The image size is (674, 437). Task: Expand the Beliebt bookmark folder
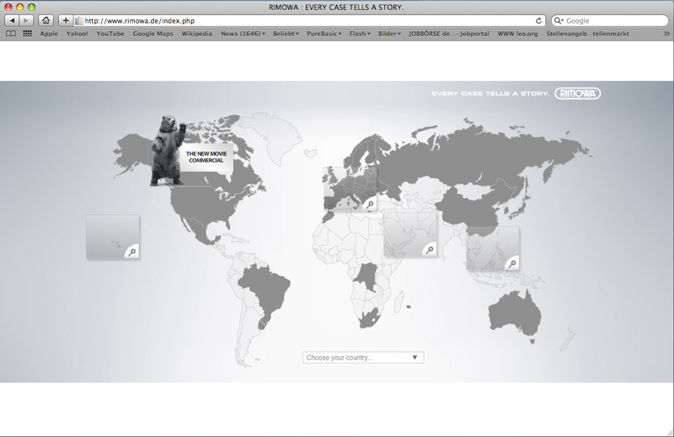tap(286, 34)
